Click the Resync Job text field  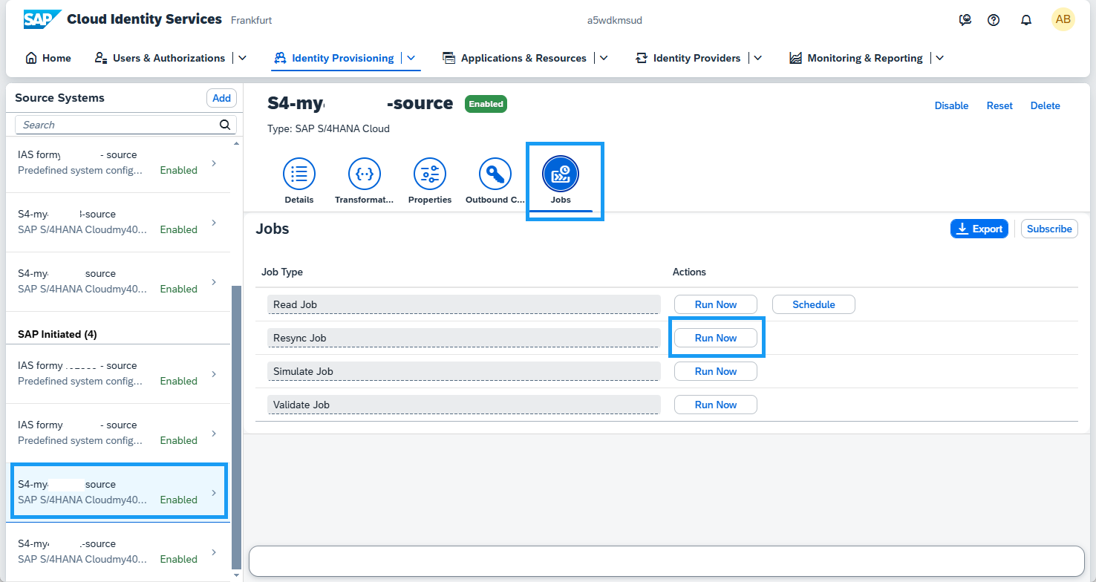[x=464, y=338]
